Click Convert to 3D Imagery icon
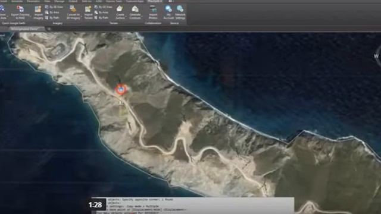This screenshot has width=381, height=214. 73,10
